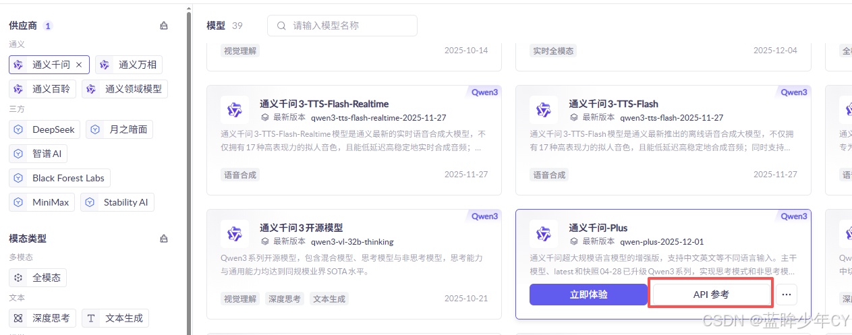Select the 通义千问 supplier filter chip

49,65
